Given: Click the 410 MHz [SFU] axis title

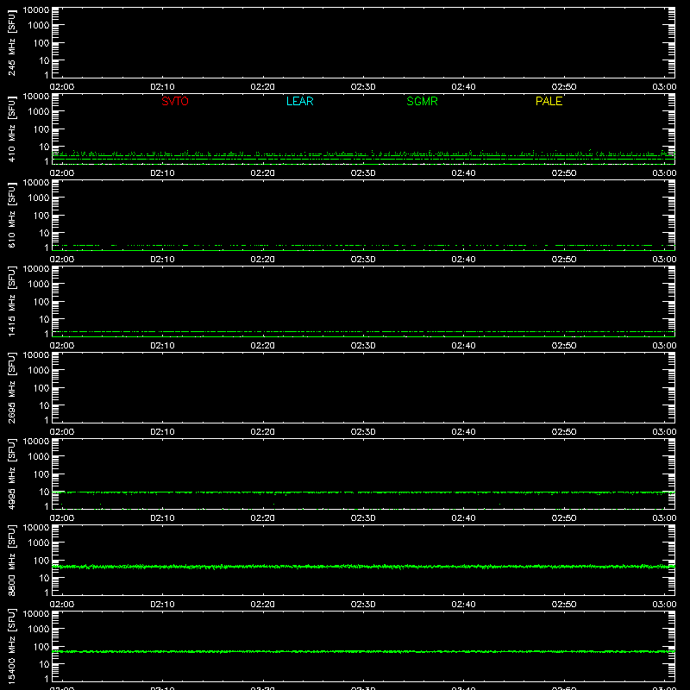Looking at the screenshot, I should pyautogui.click(x=11, y=129).
